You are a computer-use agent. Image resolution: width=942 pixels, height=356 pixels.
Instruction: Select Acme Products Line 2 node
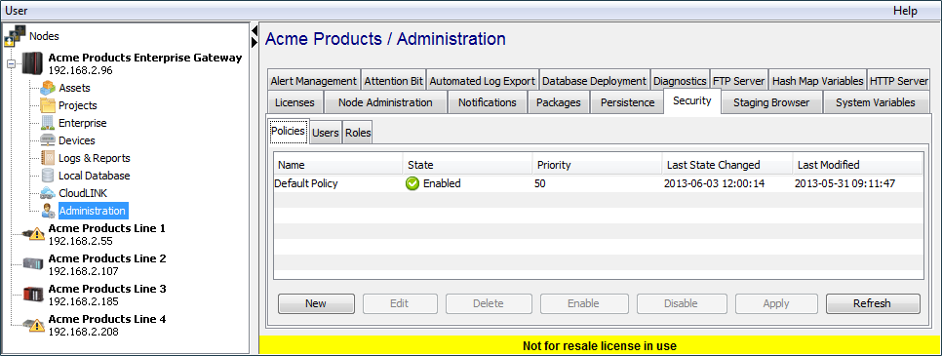(107, 264)
